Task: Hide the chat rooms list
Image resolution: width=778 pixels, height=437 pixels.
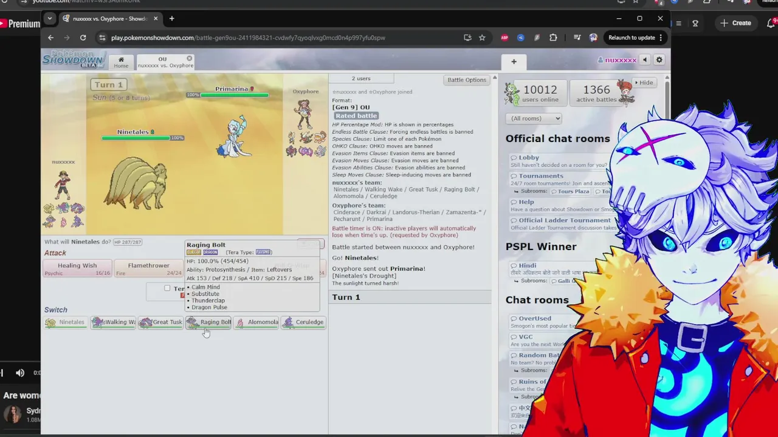Action: click(644, 83)
